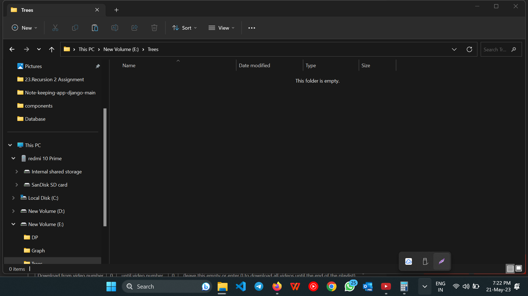Expand the New dropdown
528x296 pixels.
click(24, 28)
